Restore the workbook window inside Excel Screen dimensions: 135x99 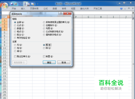[x=129, y=8]
